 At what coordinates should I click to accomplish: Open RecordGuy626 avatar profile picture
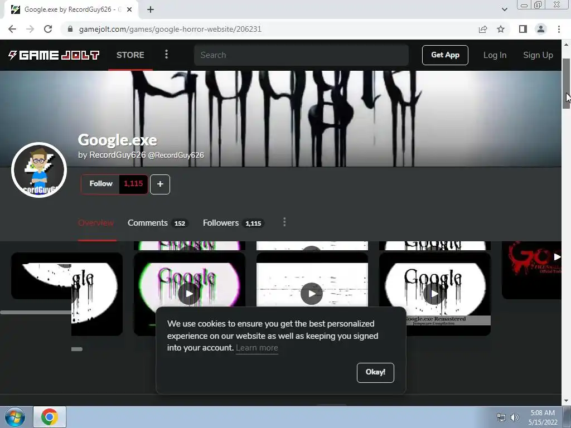tap(39, 170)
